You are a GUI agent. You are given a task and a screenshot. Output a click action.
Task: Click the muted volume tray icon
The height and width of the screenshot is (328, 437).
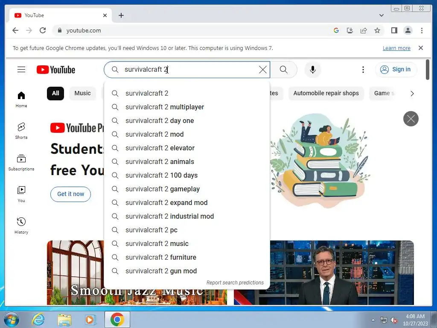pos(394,320)
